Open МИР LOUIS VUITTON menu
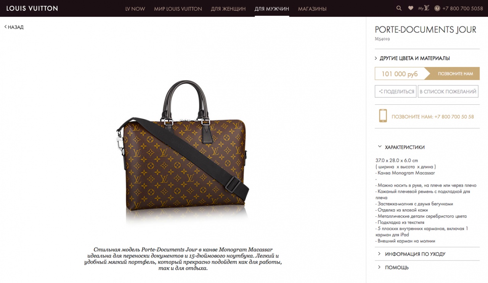Screen dimensions: 488x283 coord(178,8)
